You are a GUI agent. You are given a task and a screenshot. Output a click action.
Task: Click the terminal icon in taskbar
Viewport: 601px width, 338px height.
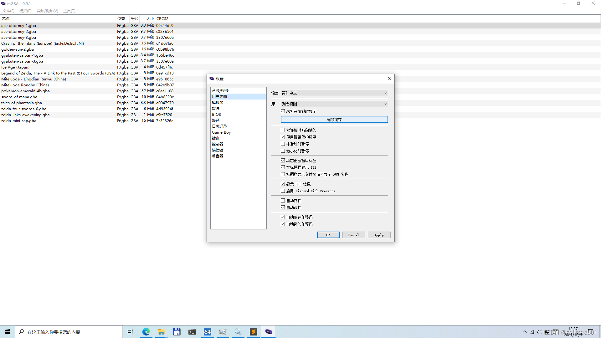click(x=192, y=332)
